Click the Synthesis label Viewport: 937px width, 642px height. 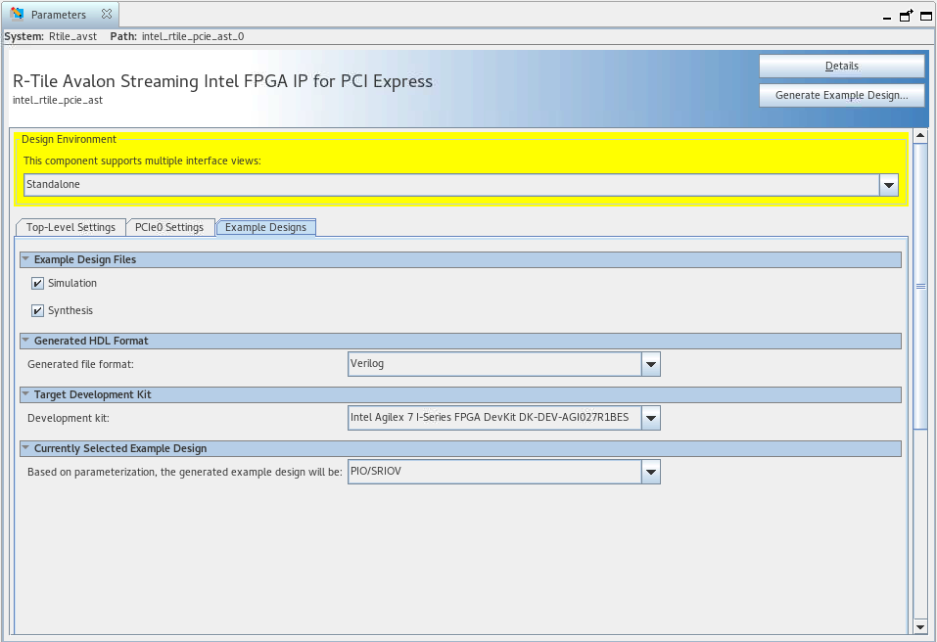click(x=70, y=310)
